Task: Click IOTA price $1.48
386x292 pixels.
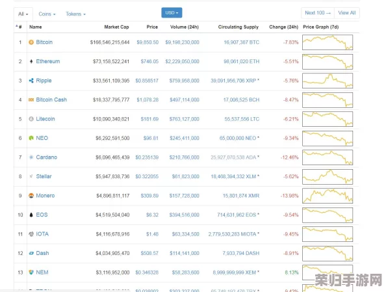Action: tap(152, 234)
